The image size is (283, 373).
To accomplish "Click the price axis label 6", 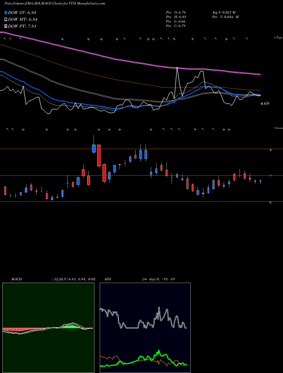I will click(x=271, y=203).
